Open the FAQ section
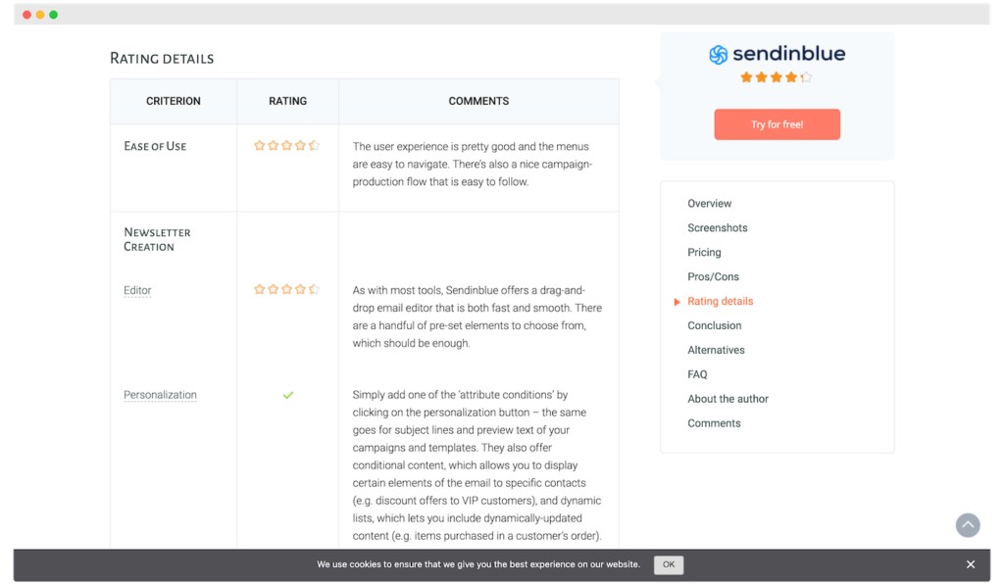 697,374
